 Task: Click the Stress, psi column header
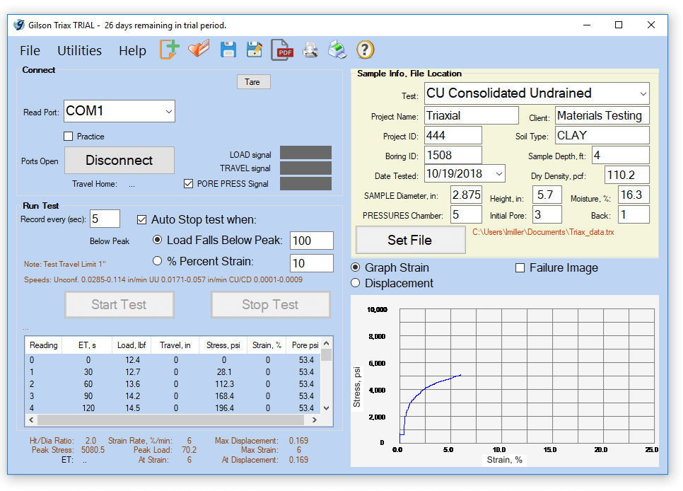pyautogui.click(x=223, y=345)
